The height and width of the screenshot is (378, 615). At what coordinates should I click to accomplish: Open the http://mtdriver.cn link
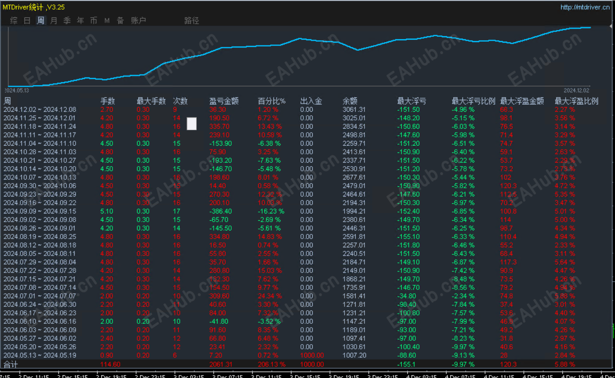[585, 7]
